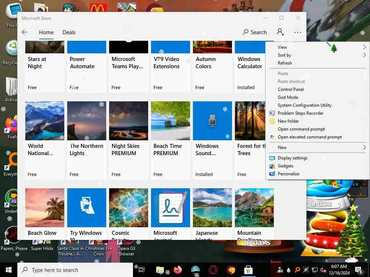Screen dimensions: 370x277
Task: Open the Mountain Dwellings theme image
Action: (x=254, y=208)
